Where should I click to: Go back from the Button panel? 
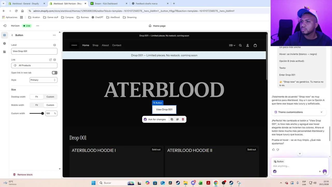coord(12,35)
